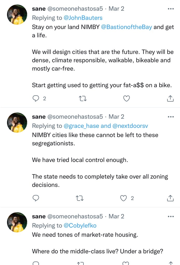The width and height of the screenshot is (180, 265).
Task: Retweet the "Stay on your land NIMBY" tweet
Action: (x=82, y=98)
